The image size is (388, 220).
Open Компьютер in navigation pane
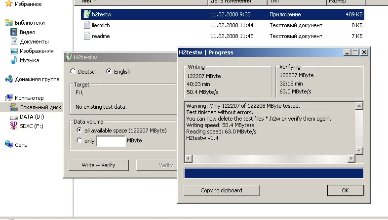coord(29,98)
